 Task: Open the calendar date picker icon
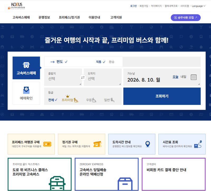click(194, 77)
